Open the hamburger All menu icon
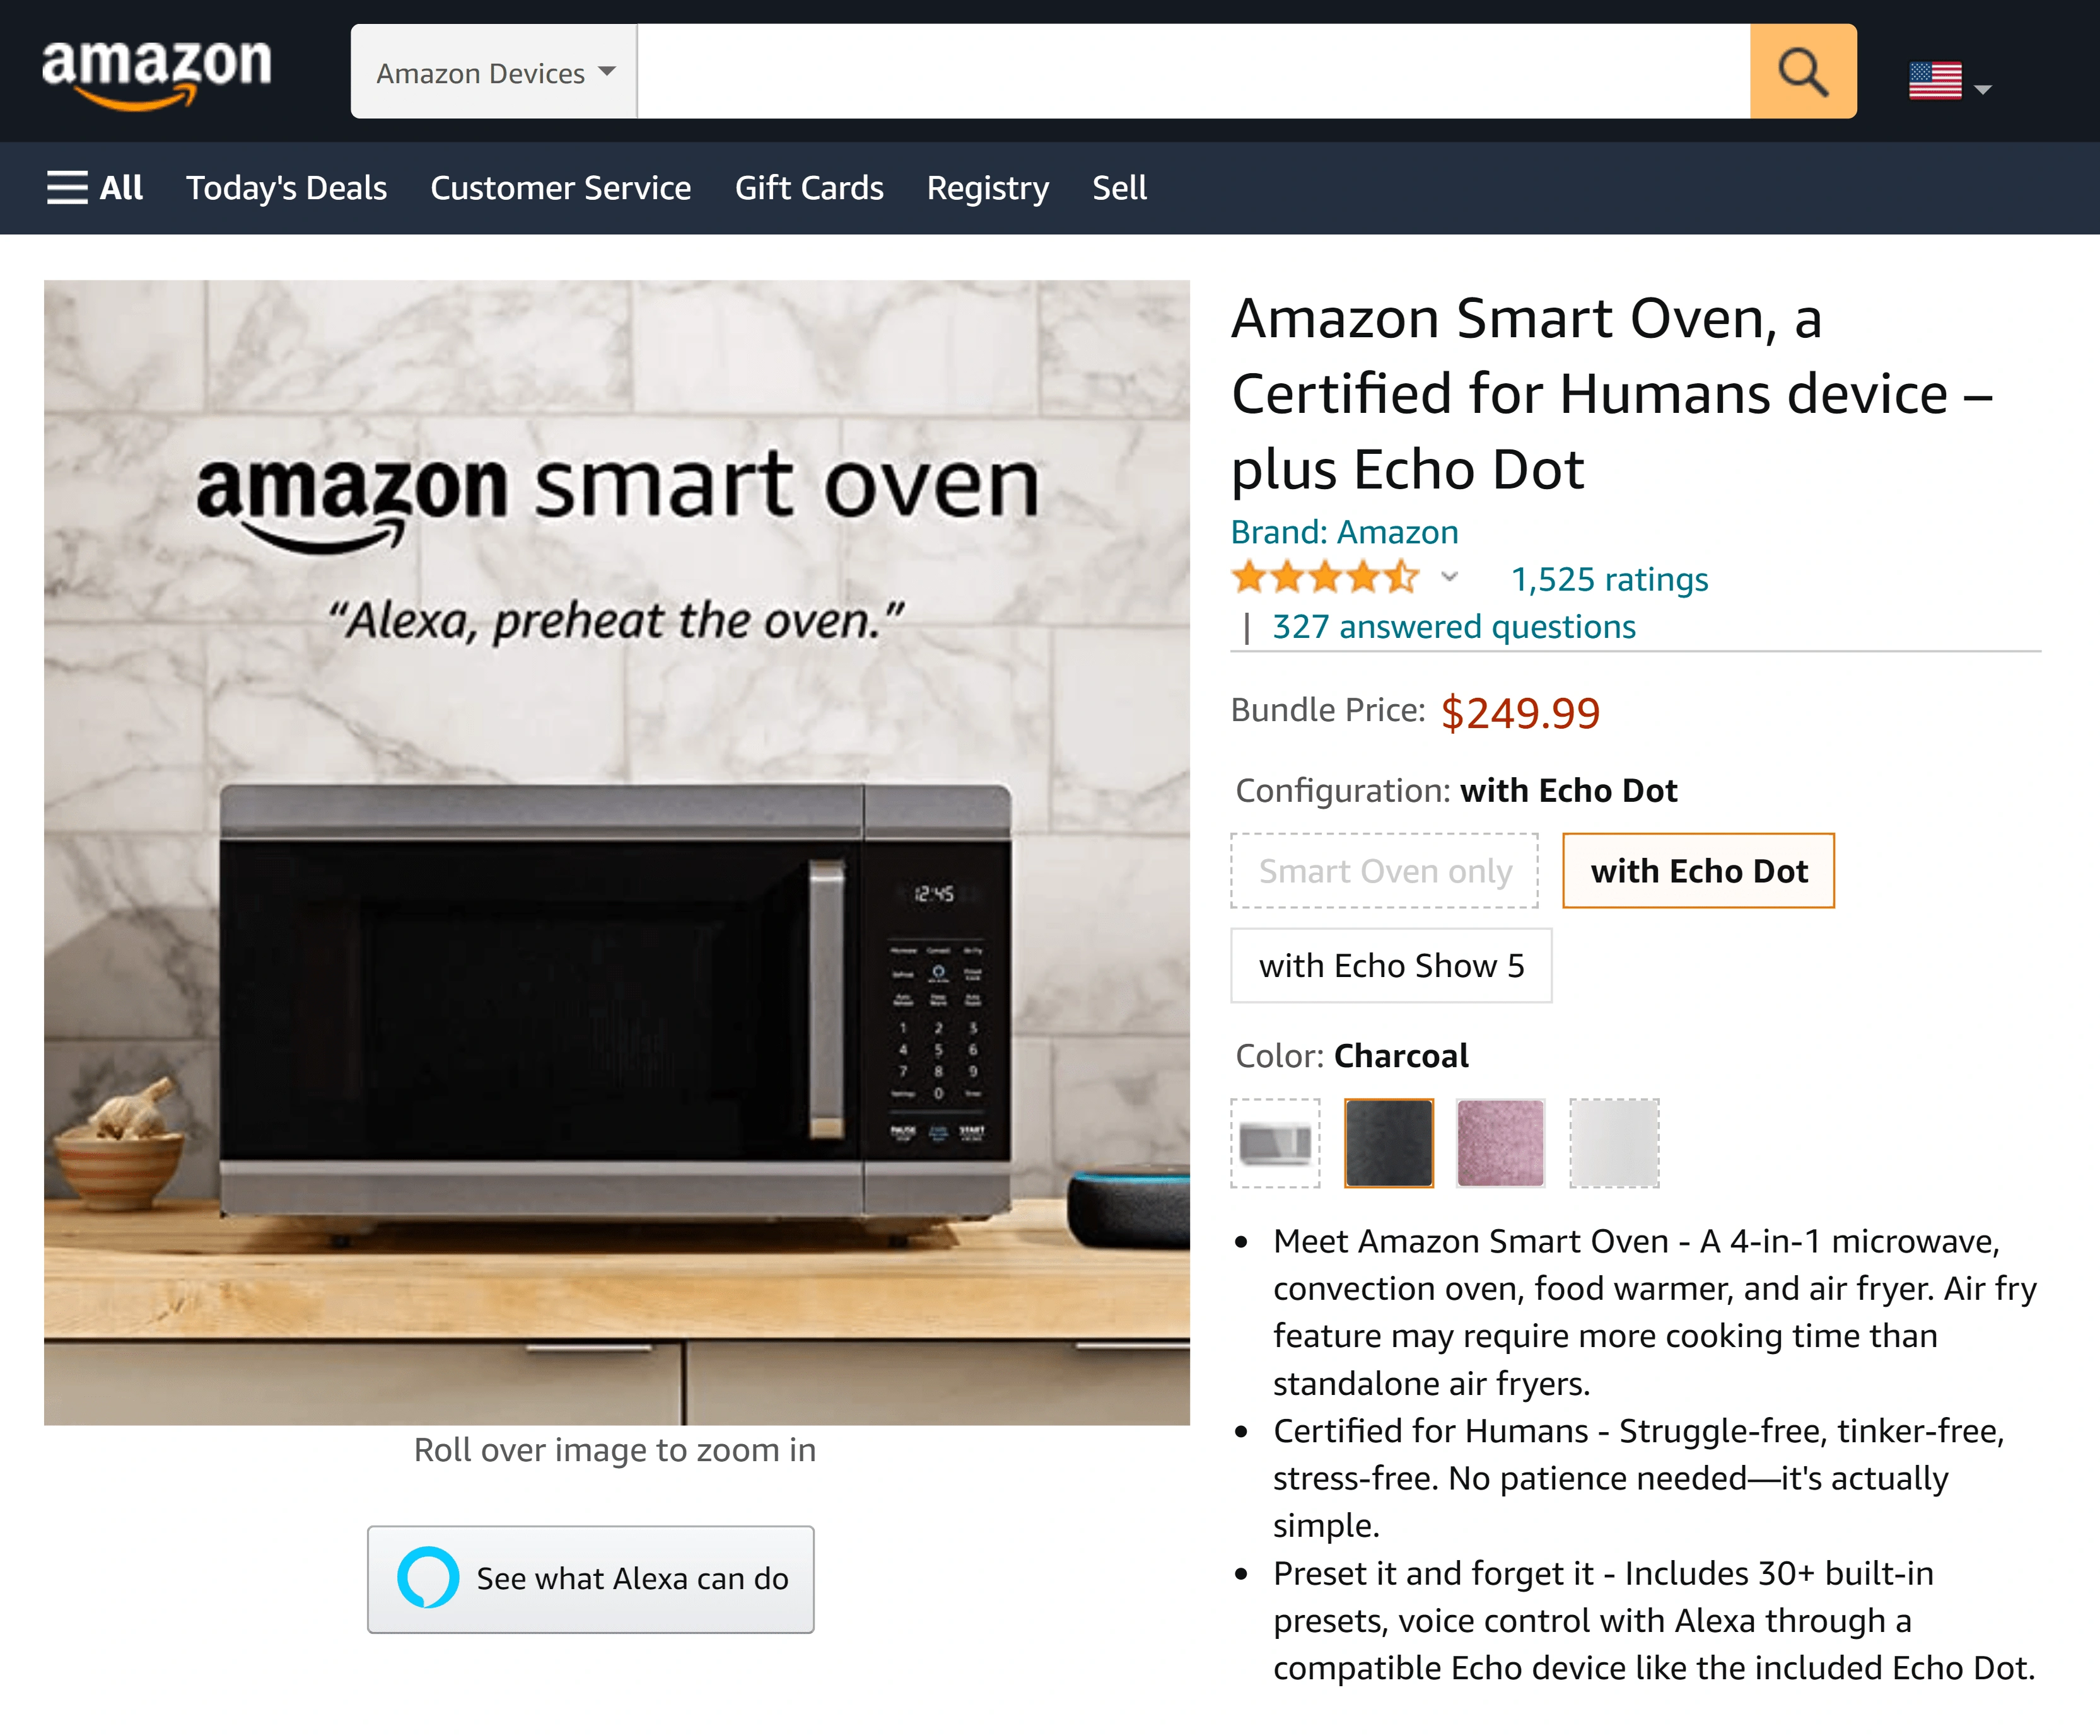 pyautogui.click(x=67, y=187)
